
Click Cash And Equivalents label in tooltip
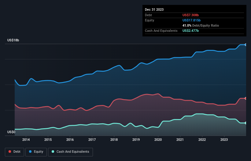pyautogui.click(x=161, y=31)
